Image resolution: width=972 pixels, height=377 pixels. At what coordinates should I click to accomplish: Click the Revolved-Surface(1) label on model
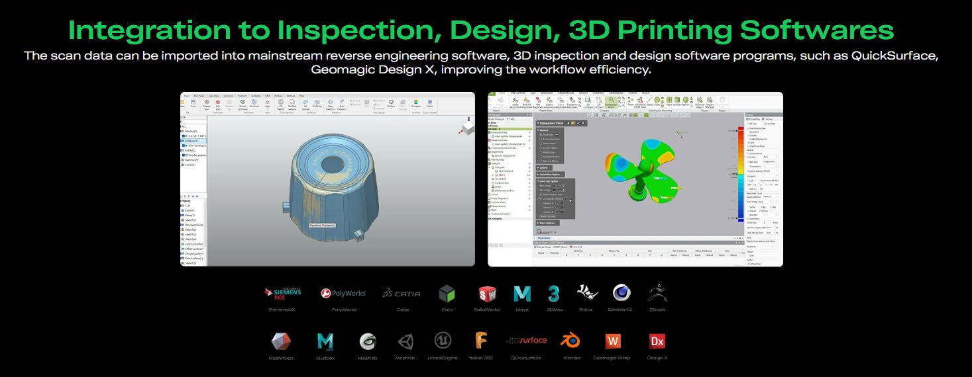click(323, 226)
